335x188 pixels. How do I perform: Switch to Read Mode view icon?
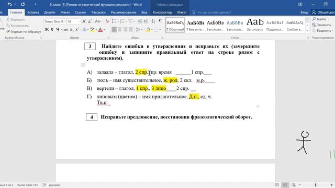pos(277,185)
